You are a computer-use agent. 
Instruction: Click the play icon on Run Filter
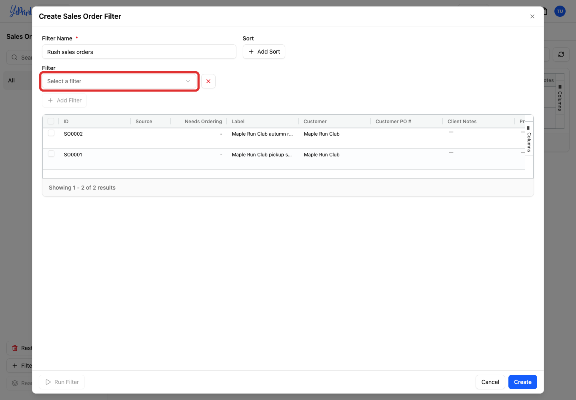pyautogui.click(x=48, y=382)
